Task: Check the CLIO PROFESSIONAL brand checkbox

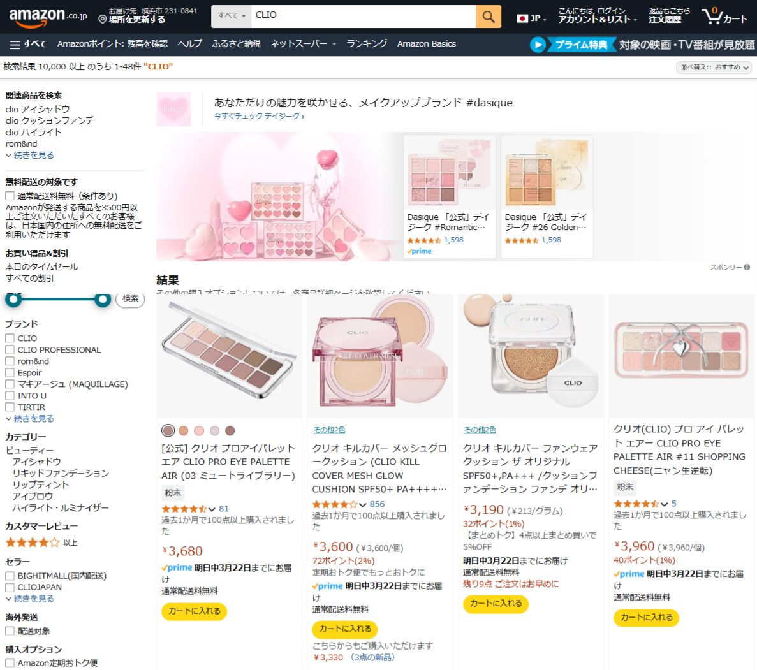Action: (x=10, y=349)
